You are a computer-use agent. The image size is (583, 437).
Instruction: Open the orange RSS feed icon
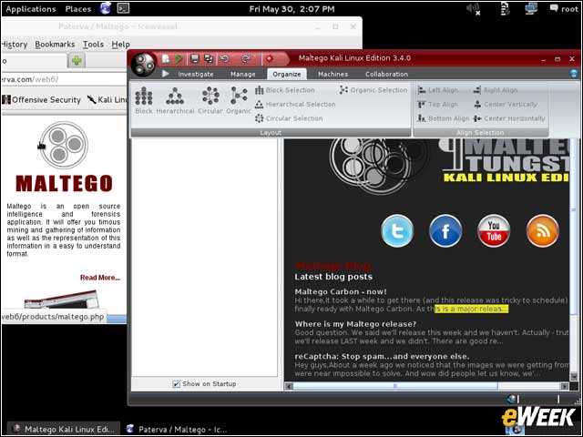pos(543,230)
